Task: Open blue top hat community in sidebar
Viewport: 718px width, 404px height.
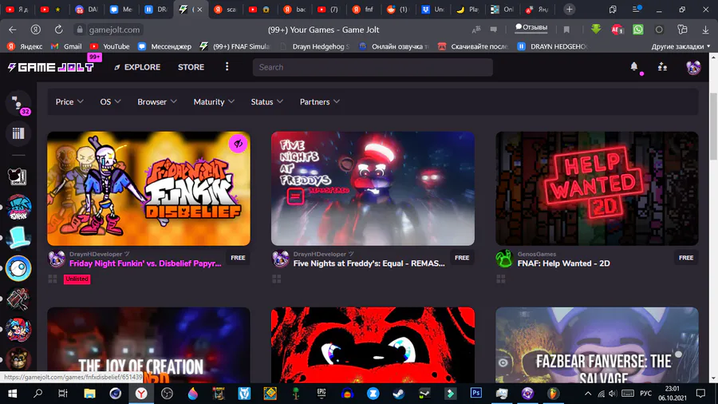Action: [18, 238]
